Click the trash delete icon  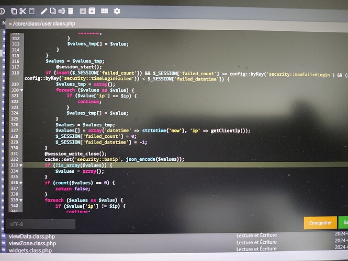(71, 11)
